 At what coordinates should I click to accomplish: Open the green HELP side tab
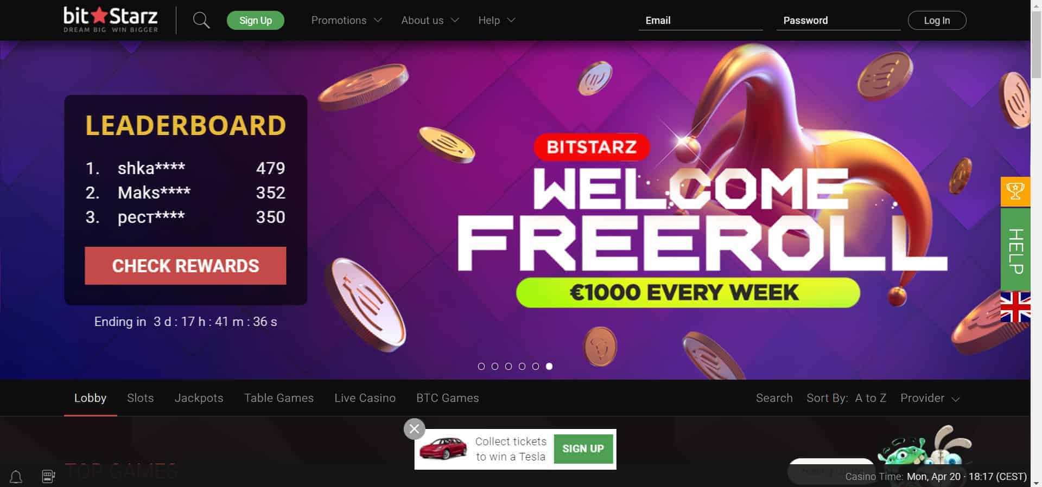pyautogui.click(x=1015, y=250)
